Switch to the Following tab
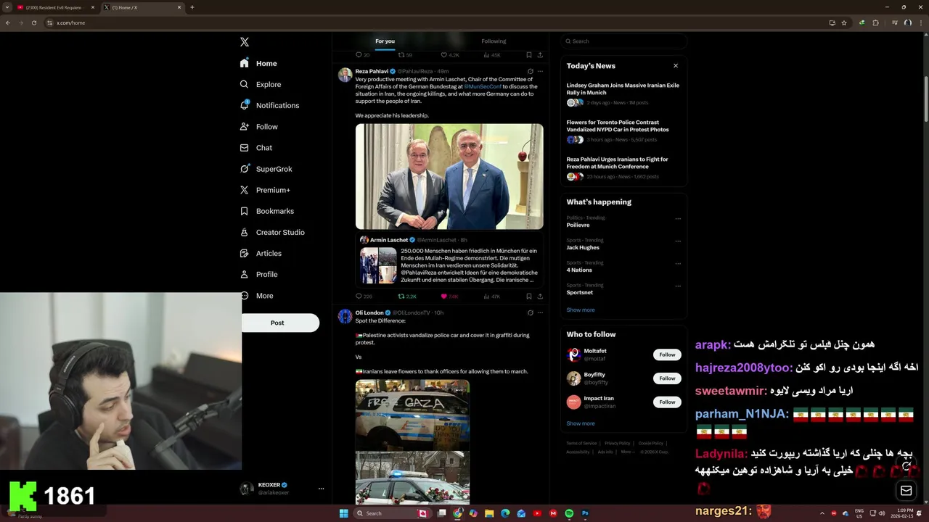 click(x=494, y=41)
